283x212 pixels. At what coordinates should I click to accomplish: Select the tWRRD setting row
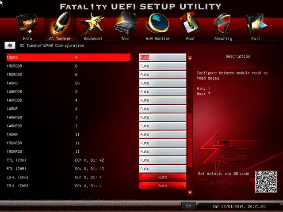coord(69,83)
